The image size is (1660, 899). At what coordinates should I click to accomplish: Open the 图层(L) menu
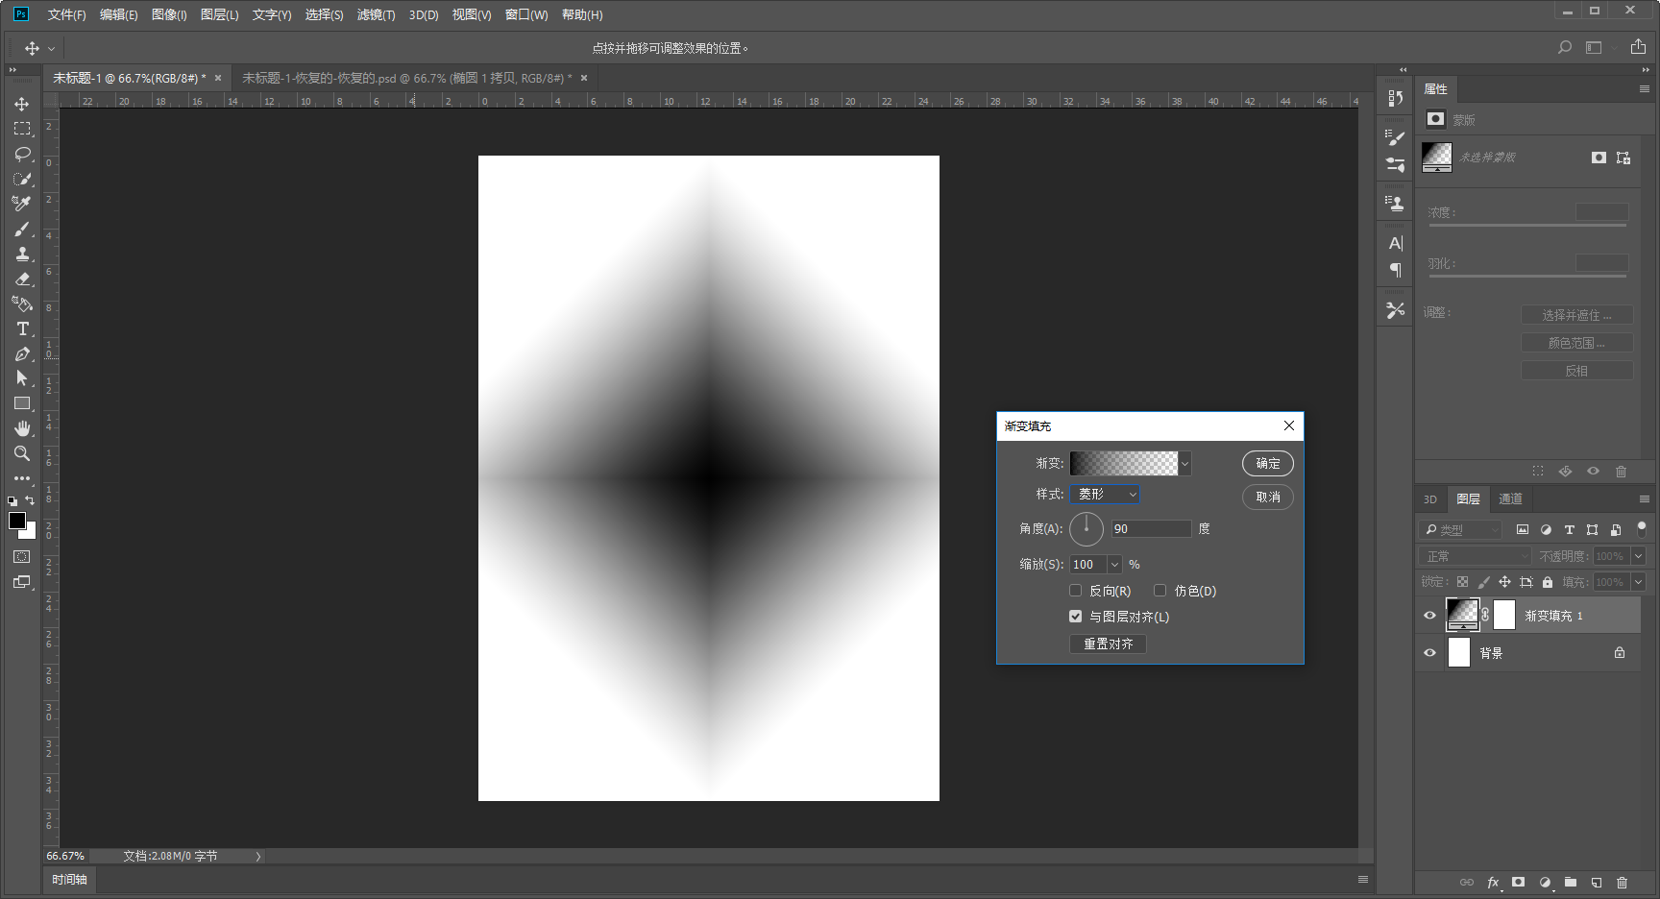click(x=219, y=14)
